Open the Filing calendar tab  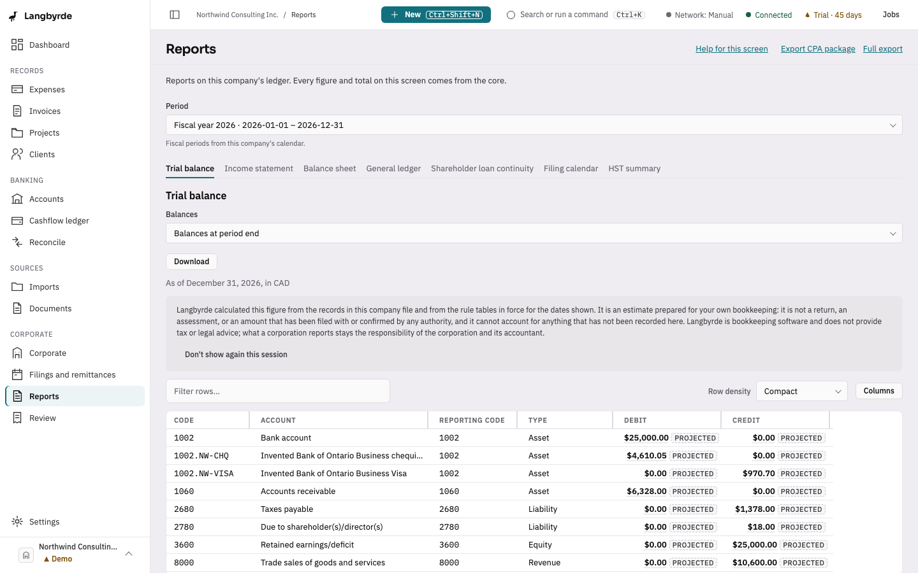click(571, 169)
